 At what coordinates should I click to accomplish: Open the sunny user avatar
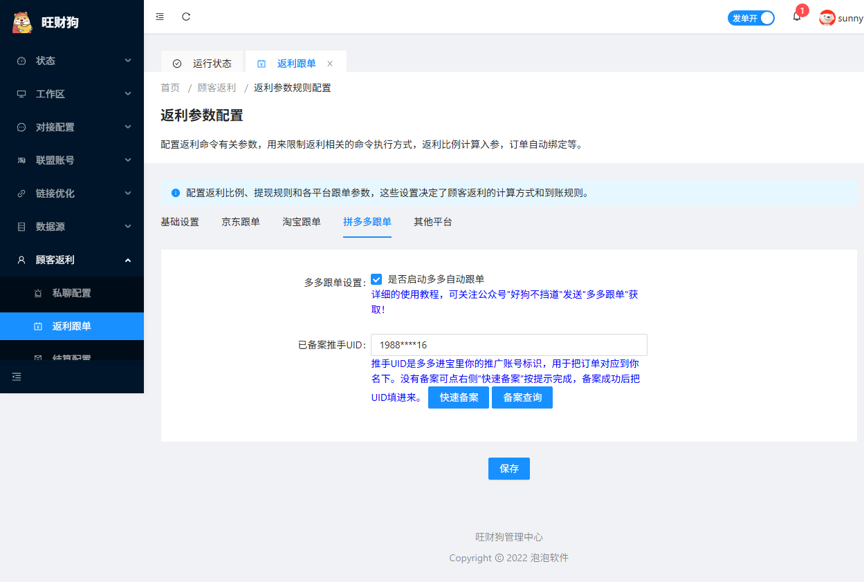(x=827, y=18)
